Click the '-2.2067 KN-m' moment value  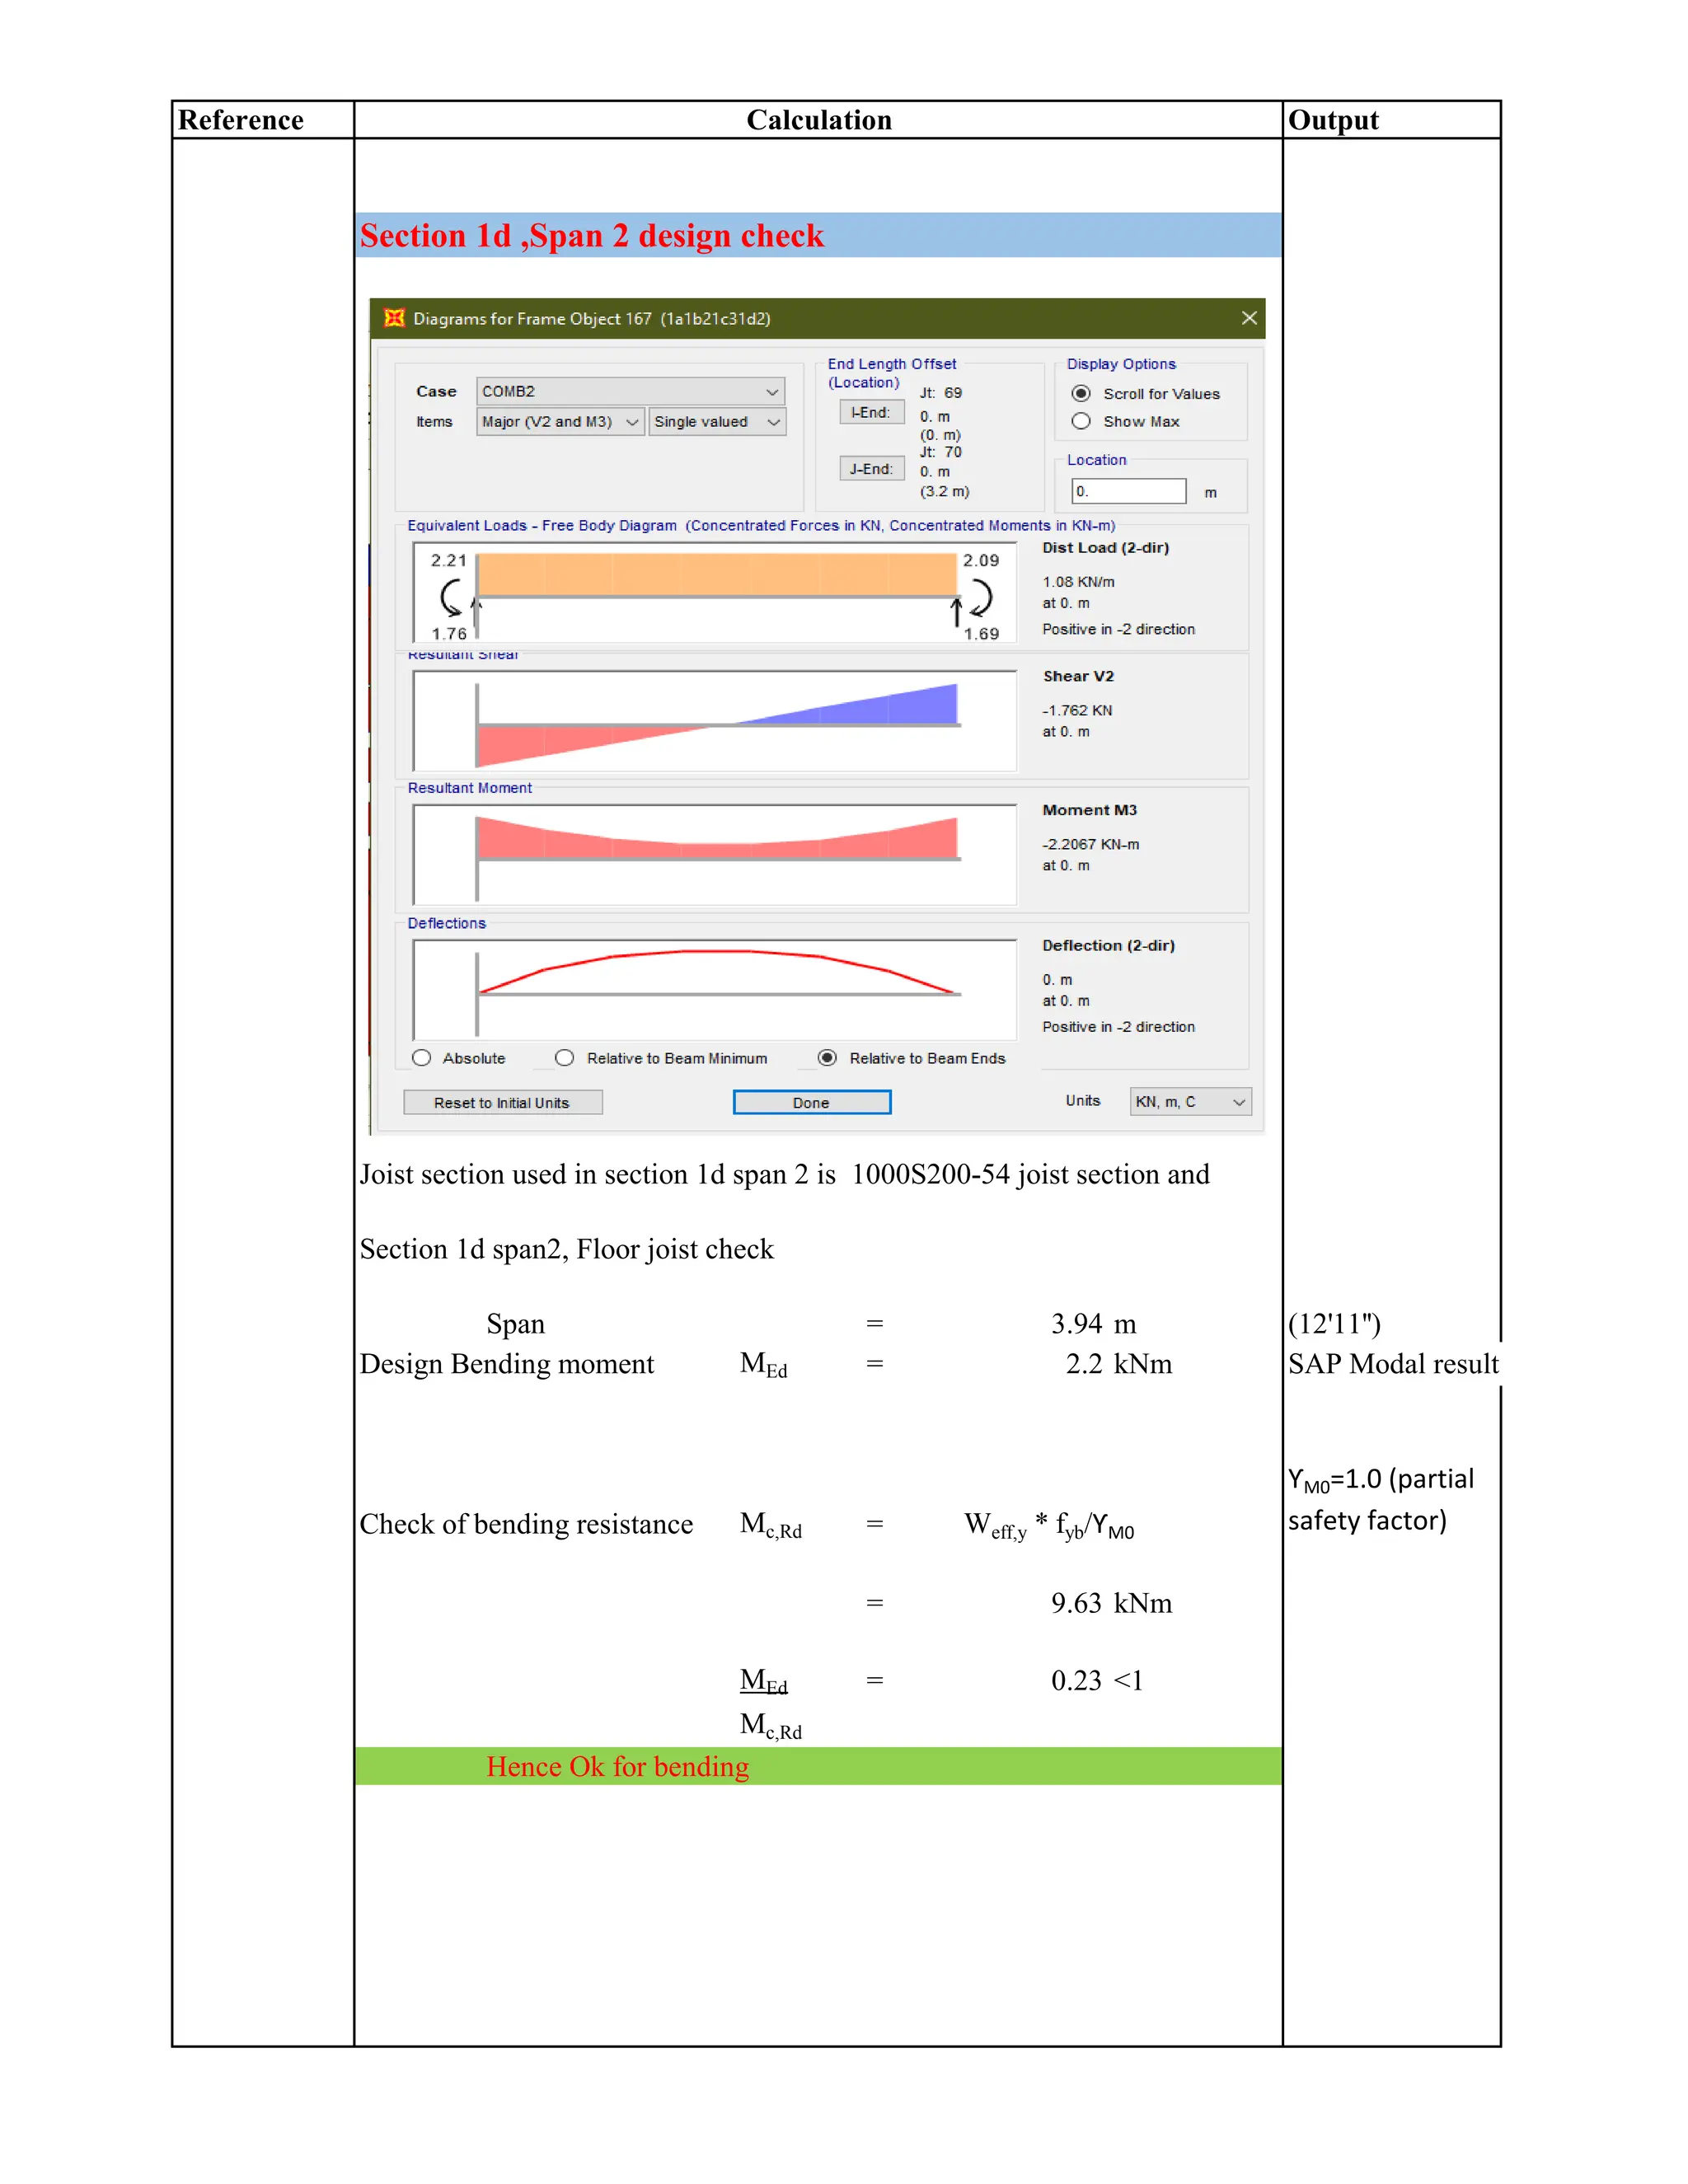[1091, 844]
